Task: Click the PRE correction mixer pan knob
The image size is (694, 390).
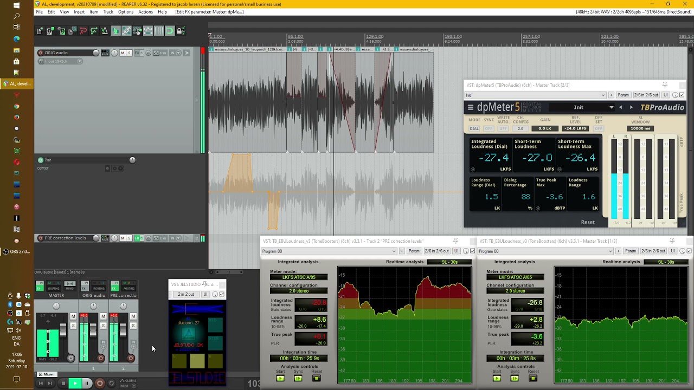Action: 124,306
